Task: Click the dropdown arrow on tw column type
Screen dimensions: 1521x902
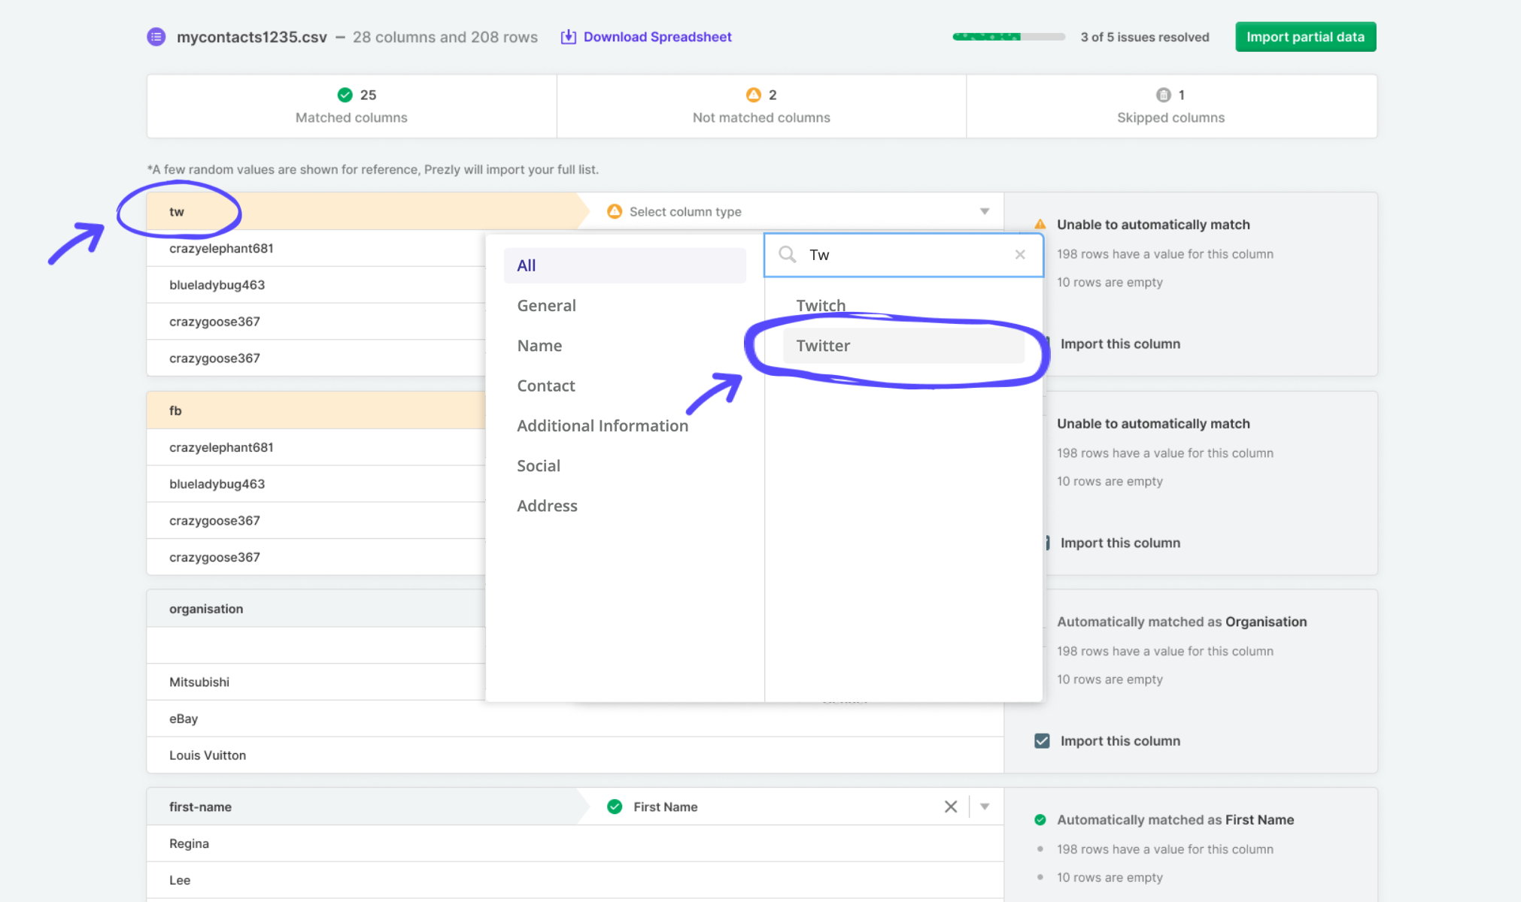Action: (x=984, y=211)
